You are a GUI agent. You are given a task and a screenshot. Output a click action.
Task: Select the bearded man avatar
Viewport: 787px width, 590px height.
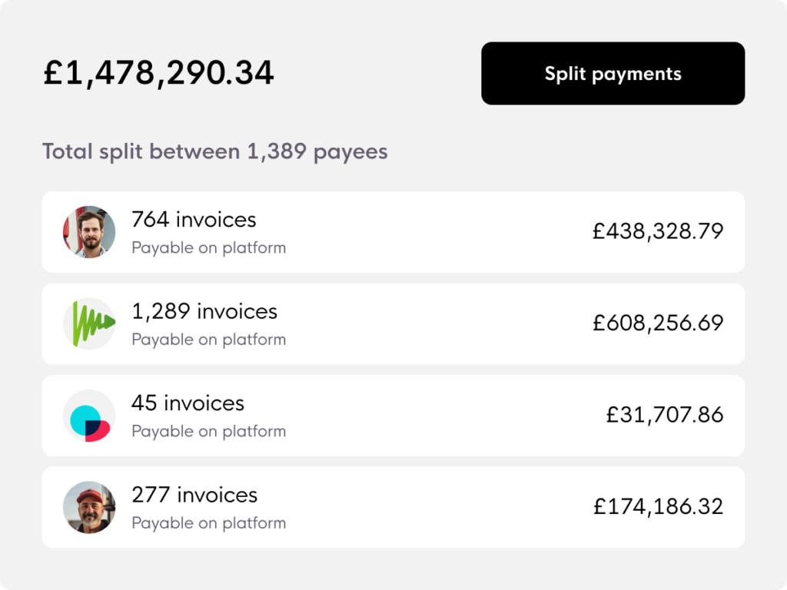89,232
